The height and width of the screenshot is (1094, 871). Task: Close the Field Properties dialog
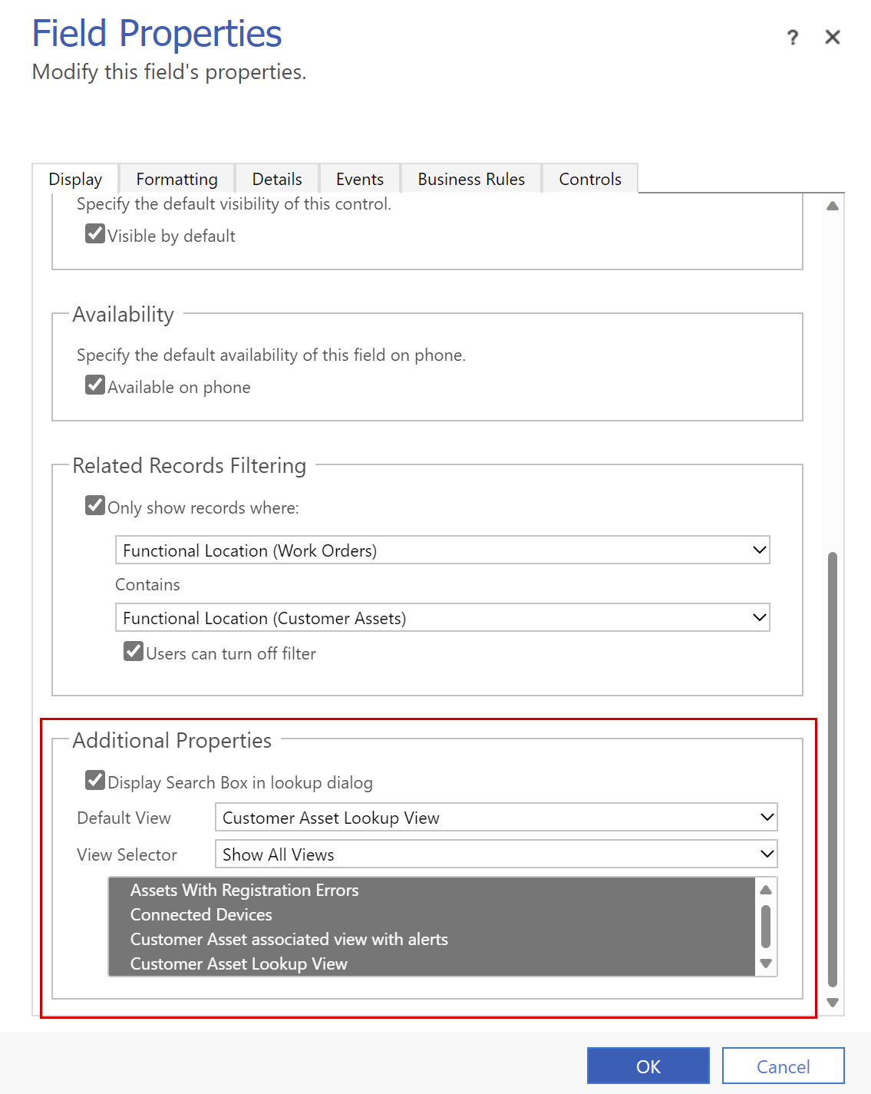(x=833, y=37)
